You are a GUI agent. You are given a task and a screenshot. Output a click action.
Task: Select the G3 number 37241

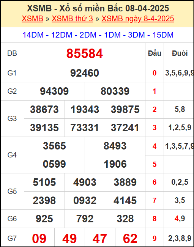click(x=125, y=127)
